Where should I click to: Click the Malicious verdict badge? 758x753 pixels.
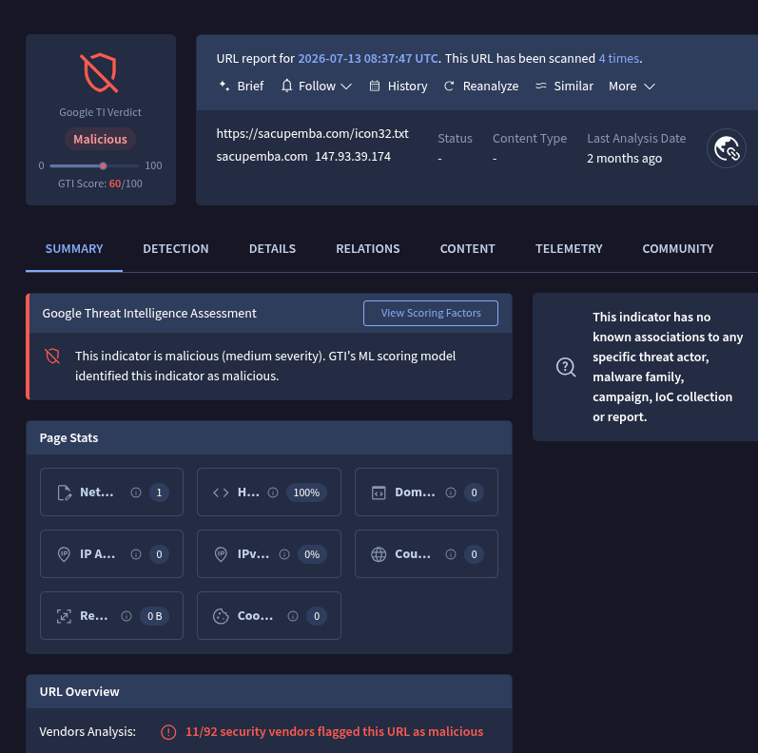(100, 139)
